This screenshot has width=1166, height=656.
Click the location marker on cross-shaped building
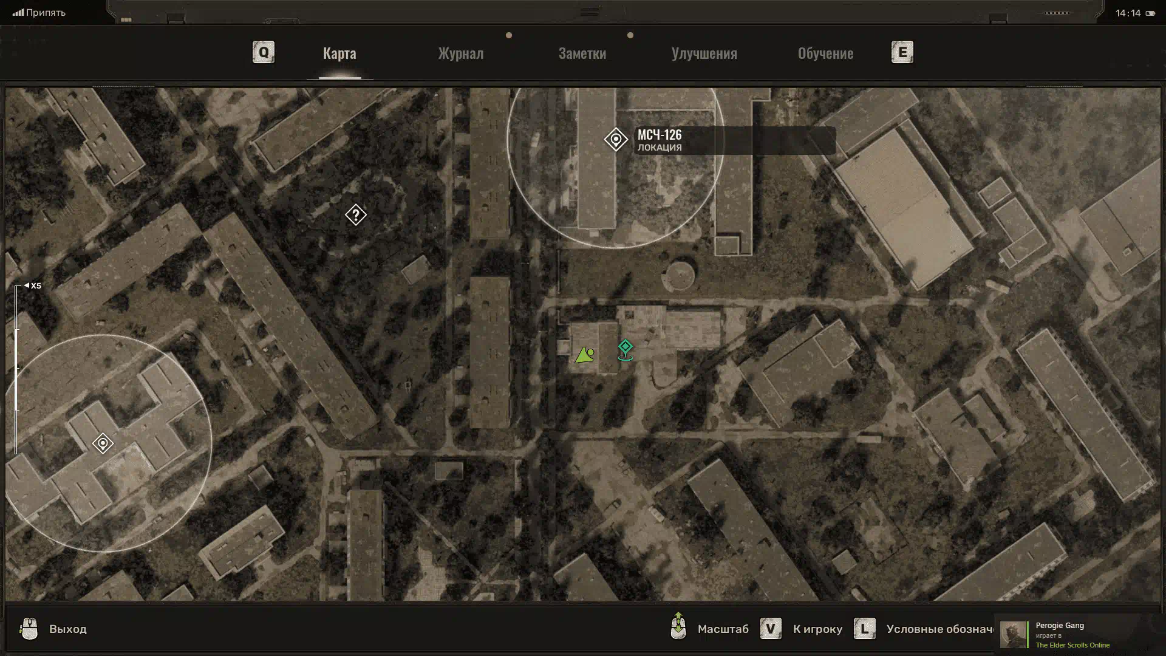click(x=103, y=443)
